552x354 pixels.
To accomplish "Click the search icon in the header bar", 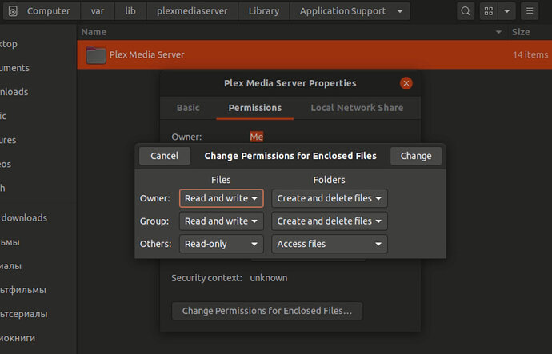I will click(466, 11).
